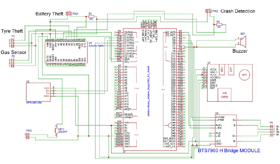Screen dimensions: 280x164
Task: Select the U4 reference designator
Action: (x=90, y=43)
